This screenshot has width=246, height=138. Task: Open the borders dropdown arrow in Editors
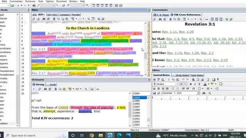(203, 89)
